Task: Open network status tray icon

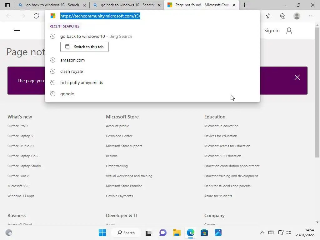Action: click(x=281, y=232)
